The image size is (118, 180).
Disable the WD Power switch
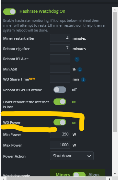60,122
